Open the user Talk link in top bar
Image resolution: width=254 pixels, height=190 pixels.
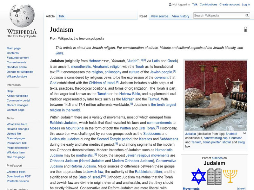pos(195,4)
